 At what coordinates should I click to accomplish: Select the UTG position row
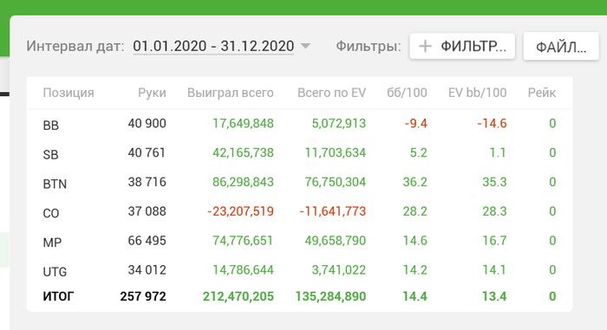(299, 270)
